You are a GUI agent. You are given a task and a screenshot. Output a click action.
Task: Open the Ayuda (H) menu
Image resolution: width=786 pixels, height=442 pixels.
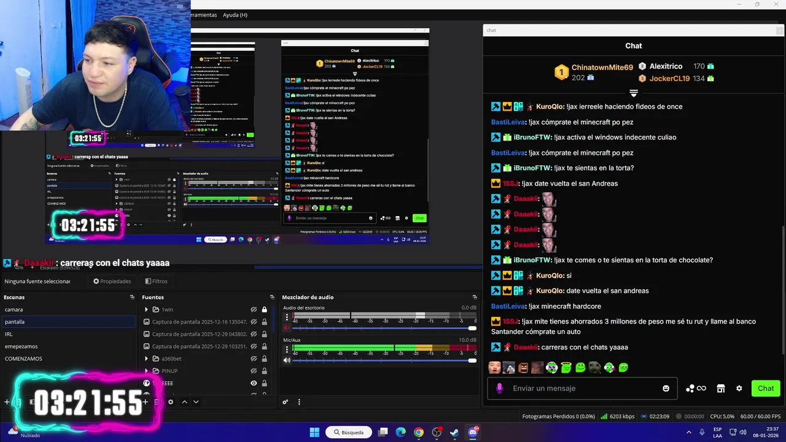click(x=235, y=15)
